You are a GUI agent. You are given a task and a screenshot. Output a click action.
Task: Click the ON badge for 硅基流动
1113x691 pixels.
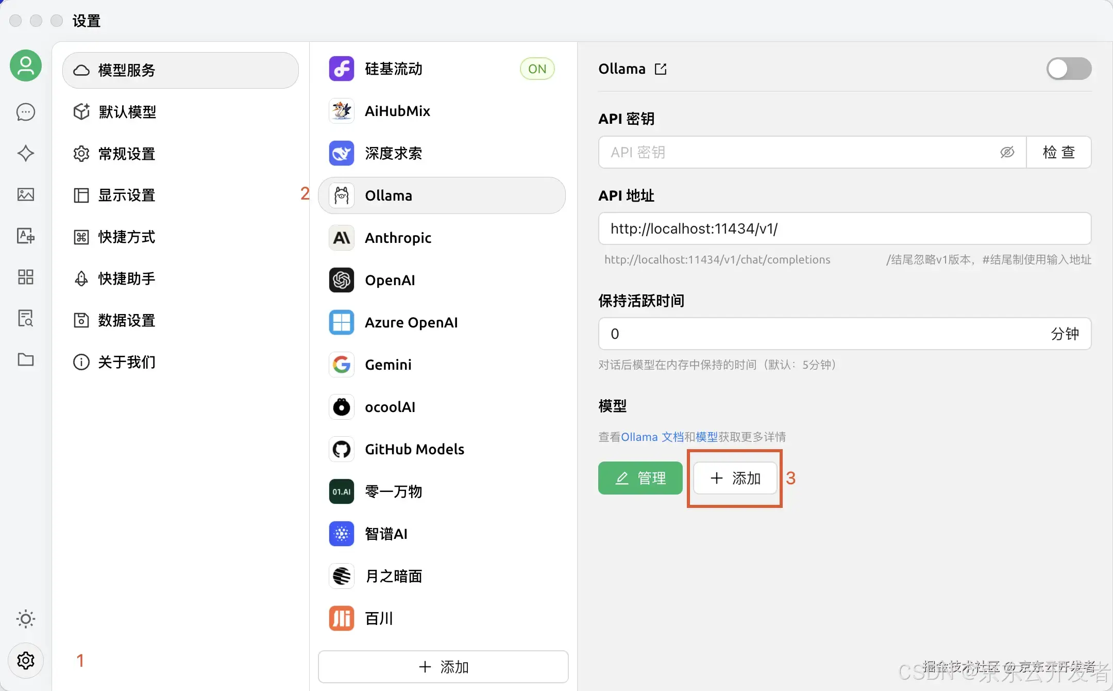[x=537, y=69]
